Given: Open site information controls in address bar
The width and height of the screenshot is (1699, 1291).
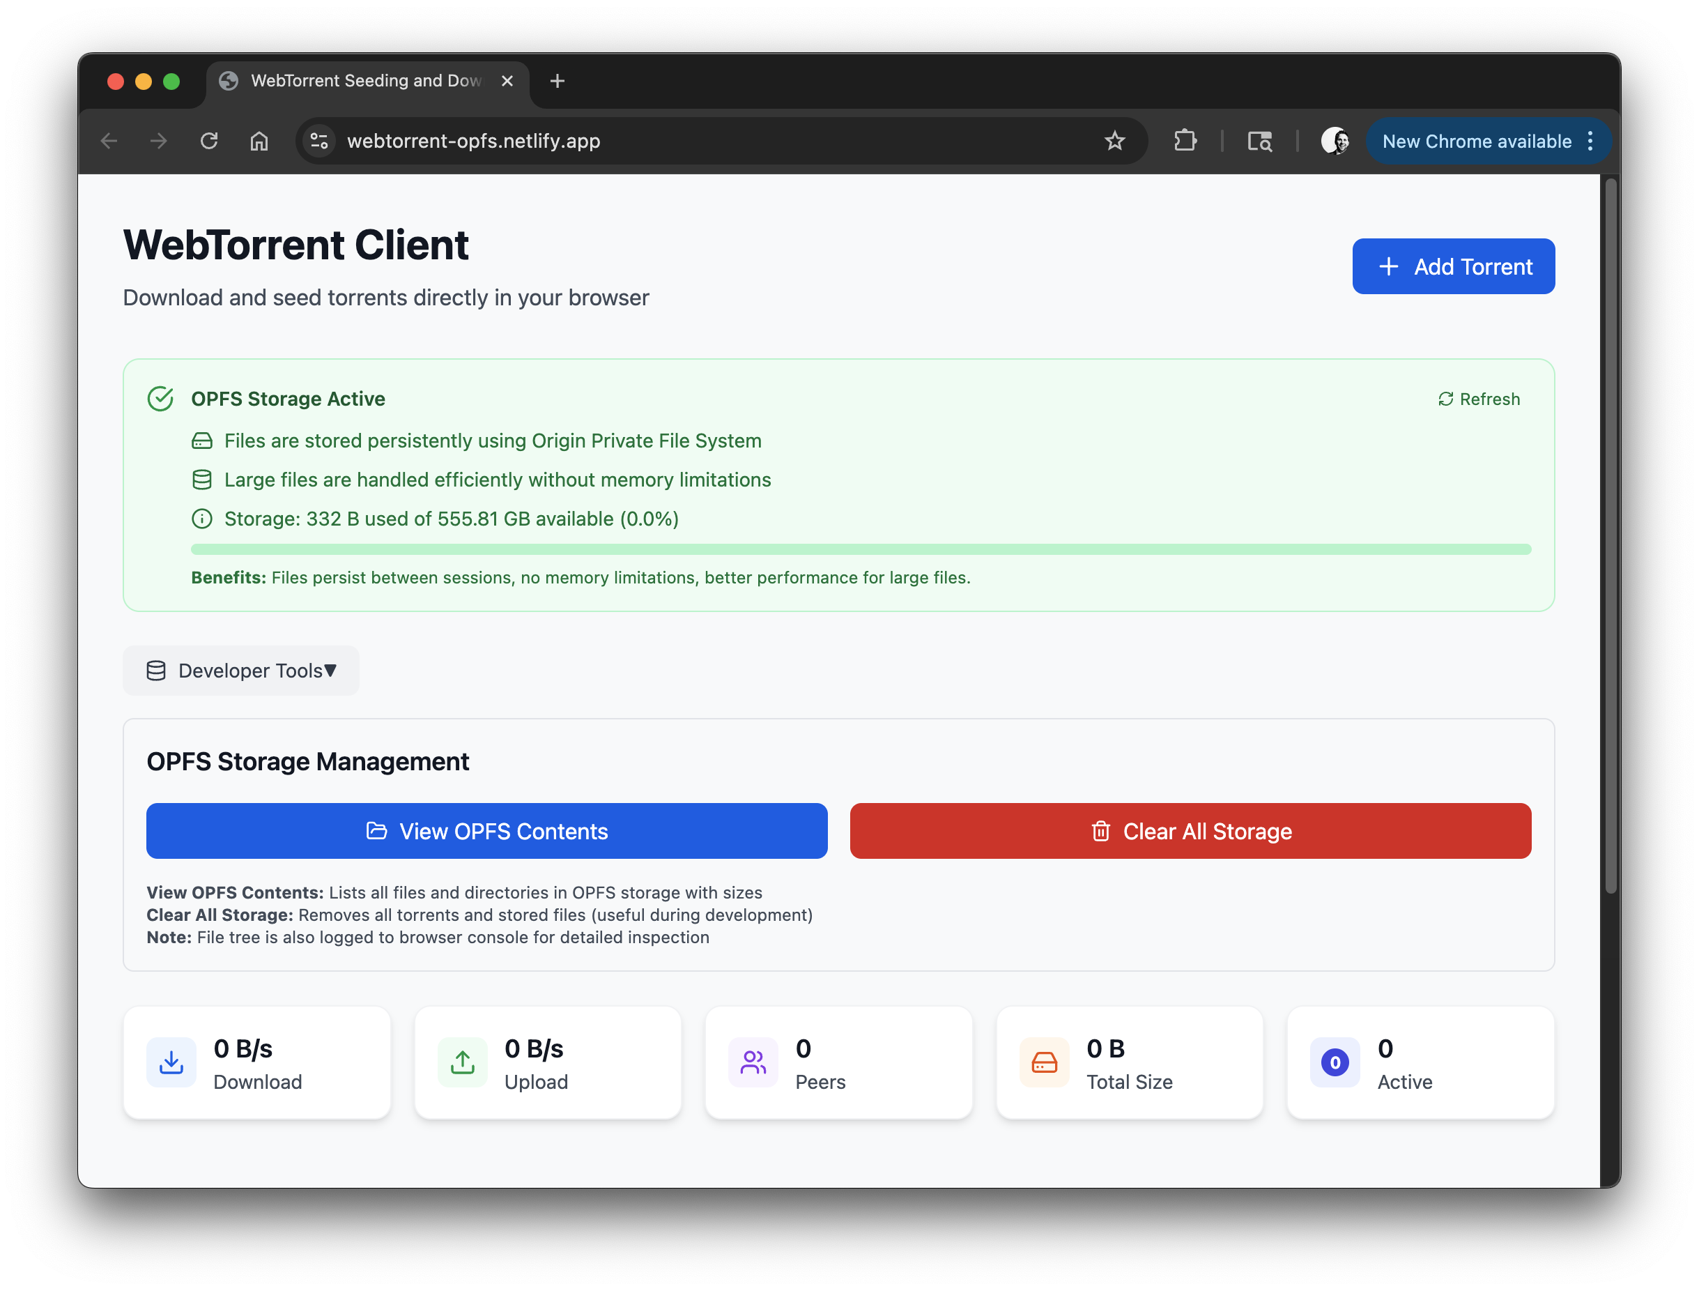Looking at the screenshot, I should pos(320,141).
